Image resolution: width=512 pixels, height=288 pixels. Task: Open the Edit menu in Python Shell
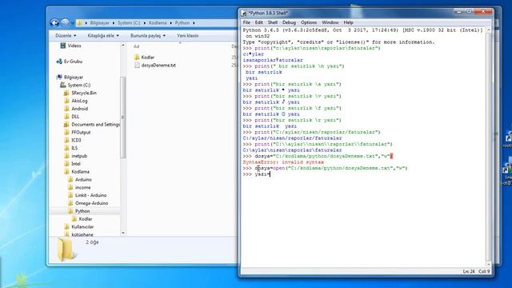tap(259, 22)
